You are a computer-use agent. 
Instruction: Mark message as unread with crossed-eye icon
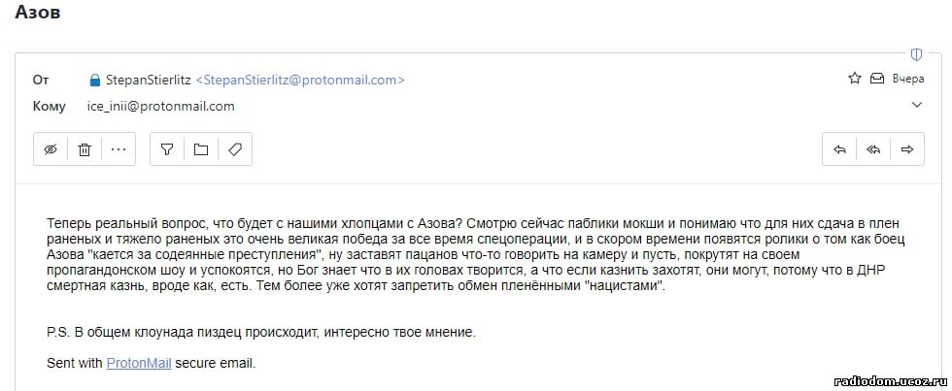pos(51,149)
